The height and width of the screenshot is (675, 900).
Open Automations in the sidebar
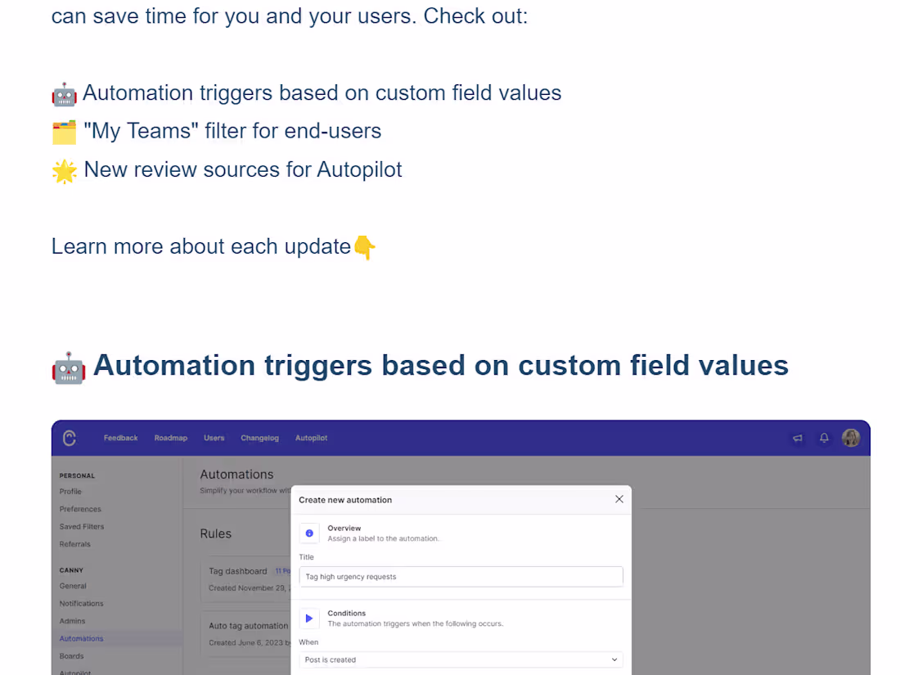81,638
